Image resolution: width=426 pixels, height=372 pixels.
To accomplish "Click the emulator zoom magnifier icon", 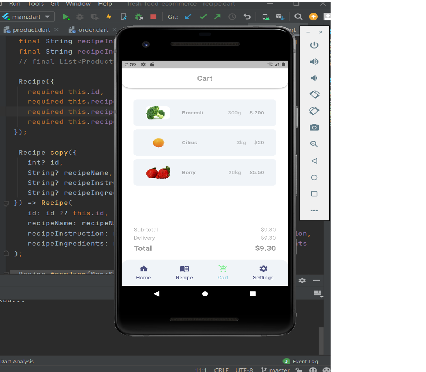I will [x=314, y=144].
